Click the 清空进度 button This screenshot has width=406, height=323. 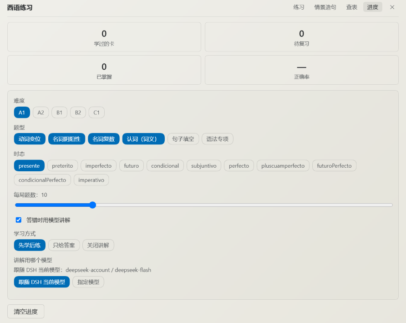(x=25, y=312)
